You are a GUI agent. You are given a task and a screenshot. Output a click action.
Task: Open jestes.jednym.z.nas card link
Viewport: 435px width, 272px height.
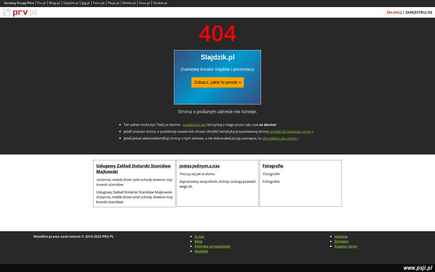click(x=199, y=166)
